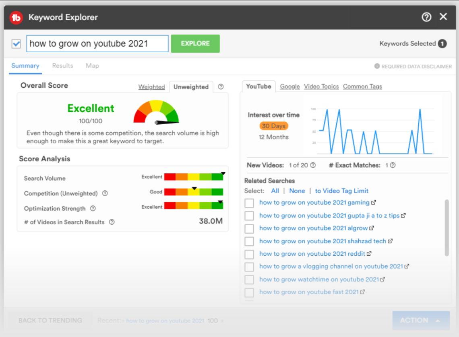Open the help icon in the title bar
The height and width of the screenshot is (337, 459).
click(x=426, y=17)
